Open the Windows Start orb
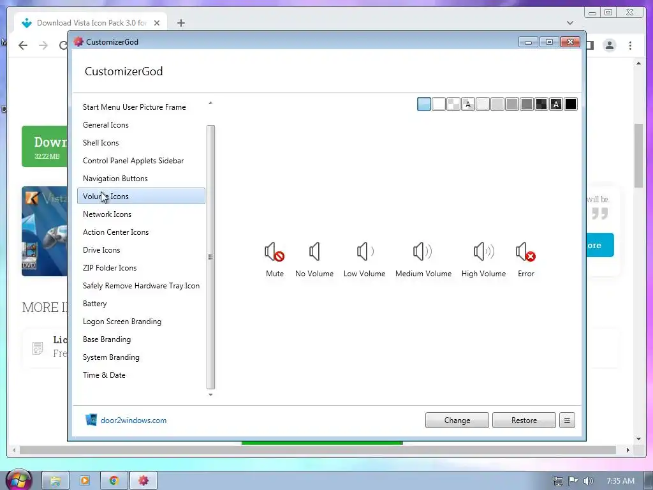 18,480
